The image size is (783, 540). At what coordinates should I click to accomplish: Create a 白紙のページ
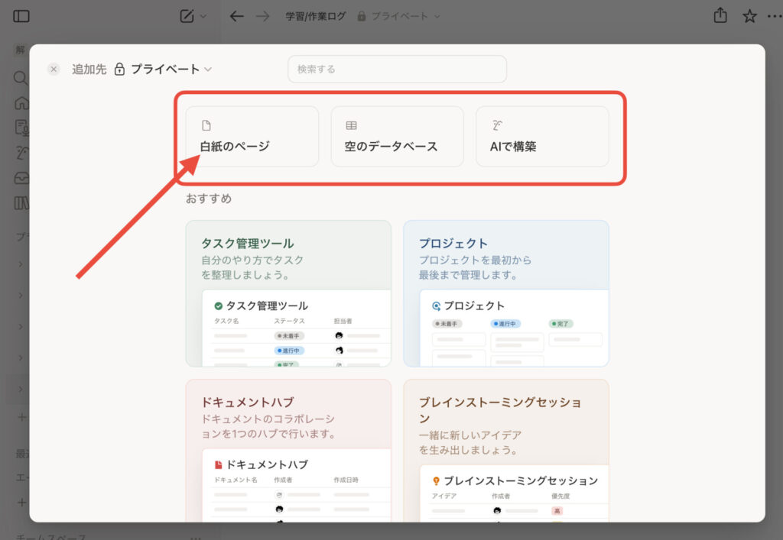[x=252, y=136]
